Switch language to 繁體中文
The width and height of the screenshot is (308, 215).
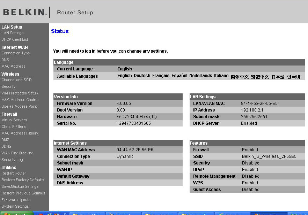tap(260, 77)
